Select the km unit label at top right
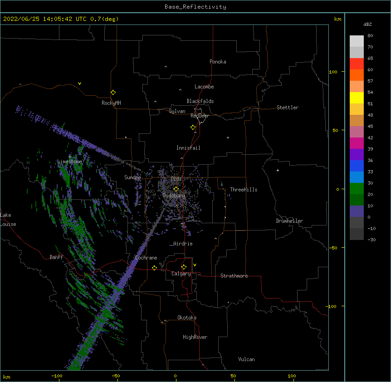Image resolution: width=391 pixels, height=382 pixels. [x=338, y=19]
